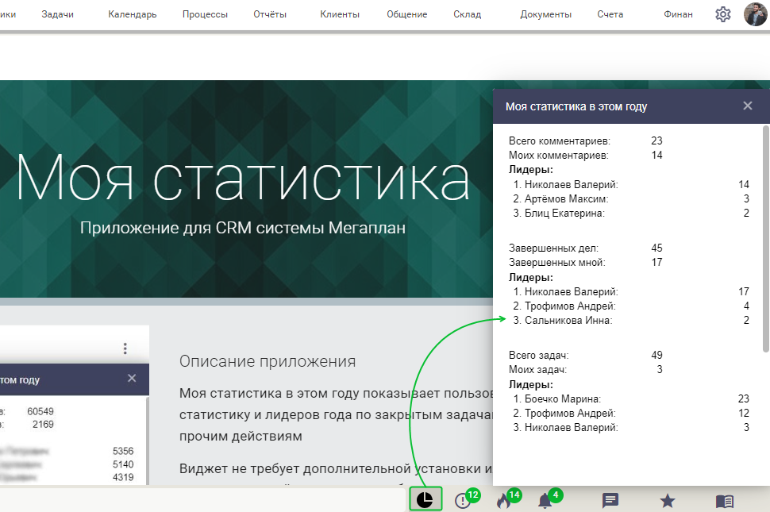
Task: Open the Счета section
Action: pyautogui.click(x=610, y=13)
